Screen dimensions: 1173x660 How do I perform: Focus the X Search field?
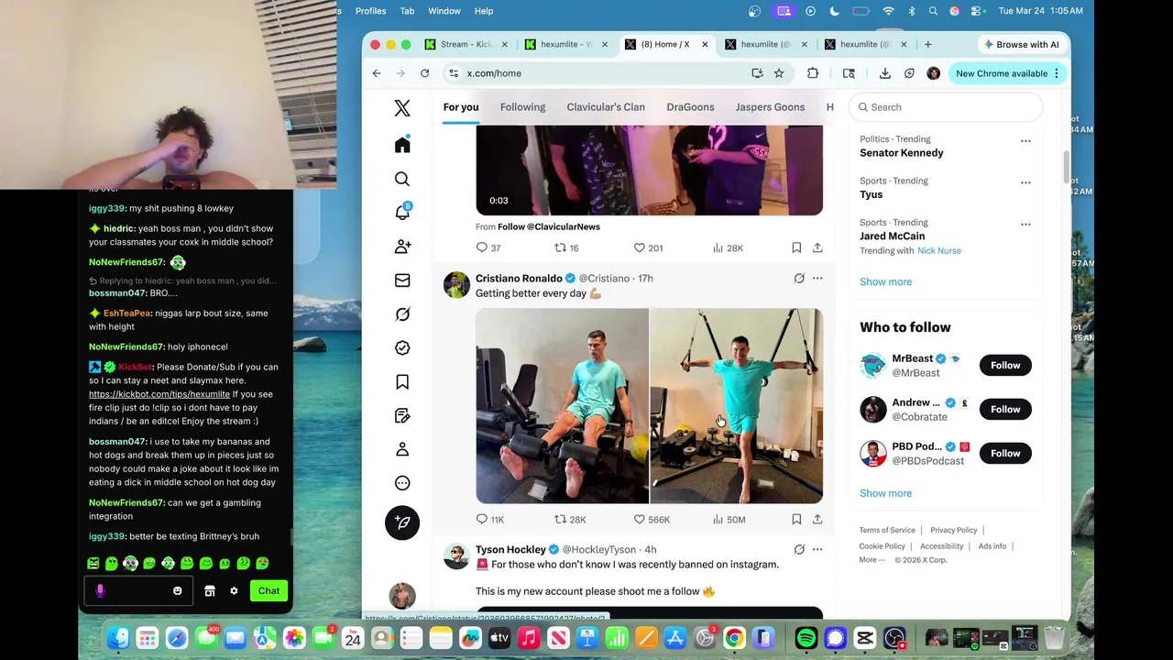[x=946, y=107]
